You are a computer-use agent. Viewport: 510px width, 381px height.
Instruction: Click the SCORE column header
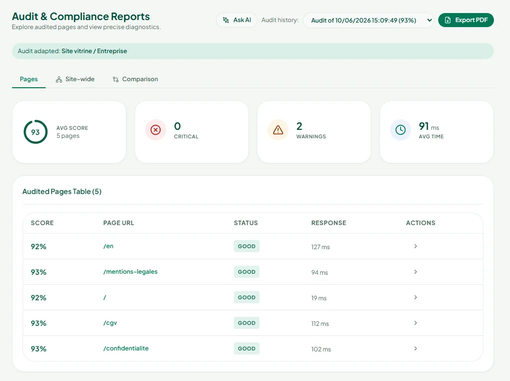coord(42,223)
